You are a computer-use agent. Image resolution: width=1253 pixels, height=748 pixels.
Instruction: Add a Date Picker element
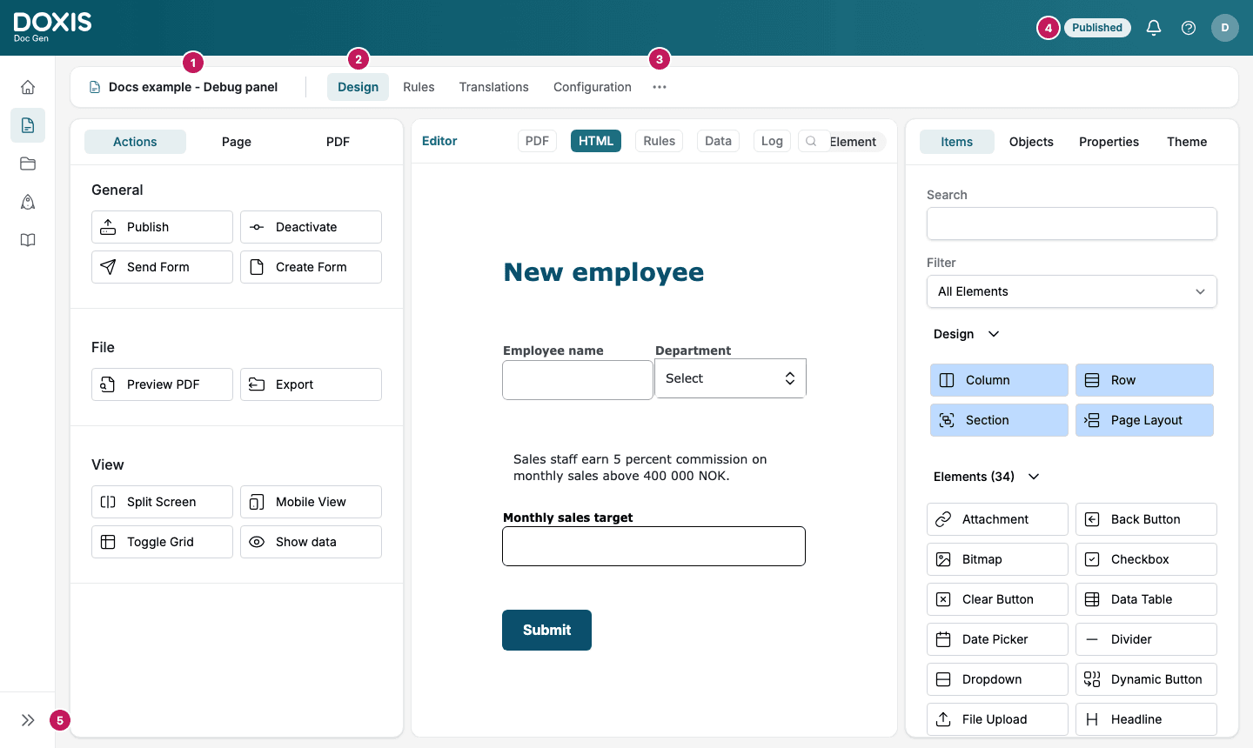click(x=997, y=639)
